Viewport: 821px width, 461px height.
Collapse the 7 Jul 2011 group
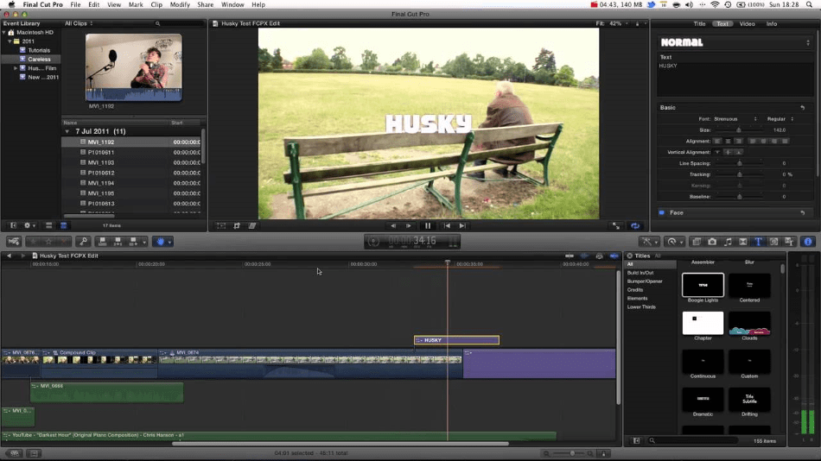tap(67, 131)
